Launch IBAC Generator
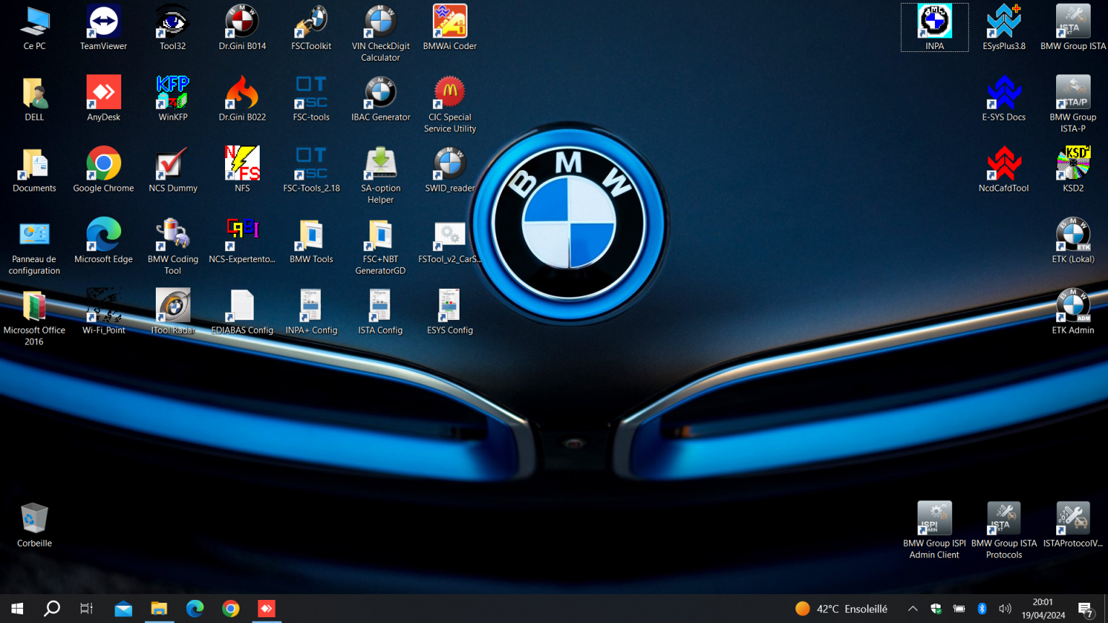 coord(380,98)
